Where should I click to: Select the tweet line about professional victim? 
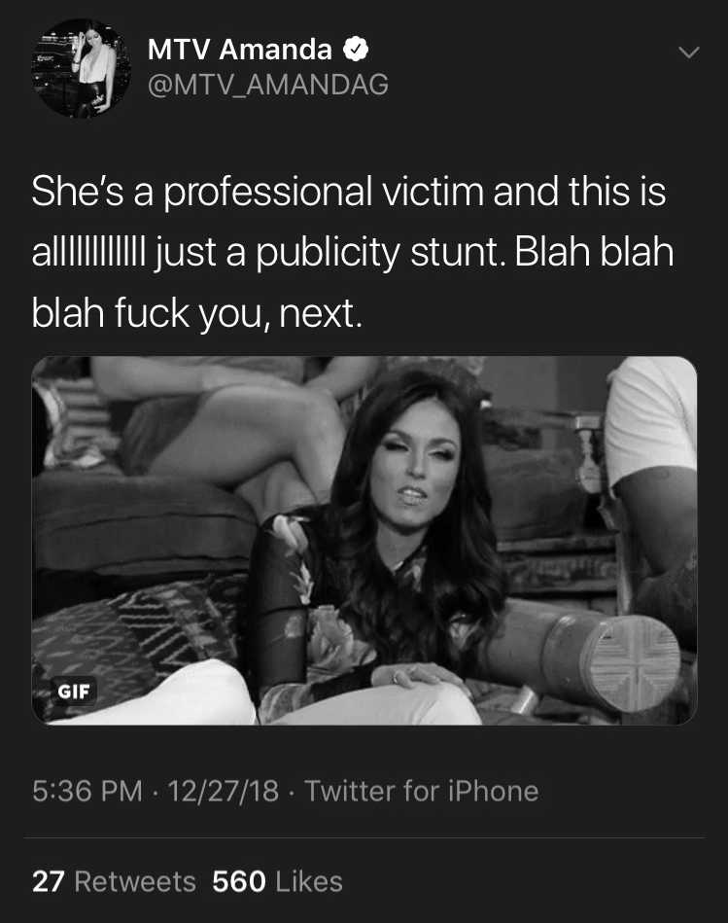(349, 192)
